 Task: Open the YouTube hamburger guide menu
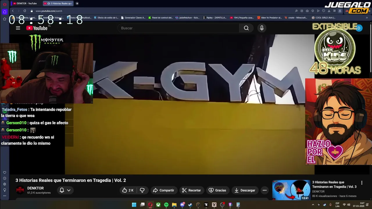point(18,28)
